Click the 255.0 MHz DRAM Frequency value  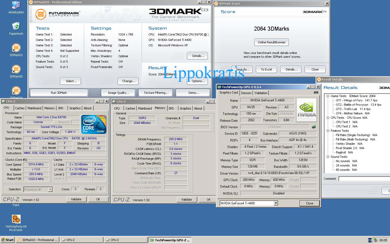click(176, 139)
